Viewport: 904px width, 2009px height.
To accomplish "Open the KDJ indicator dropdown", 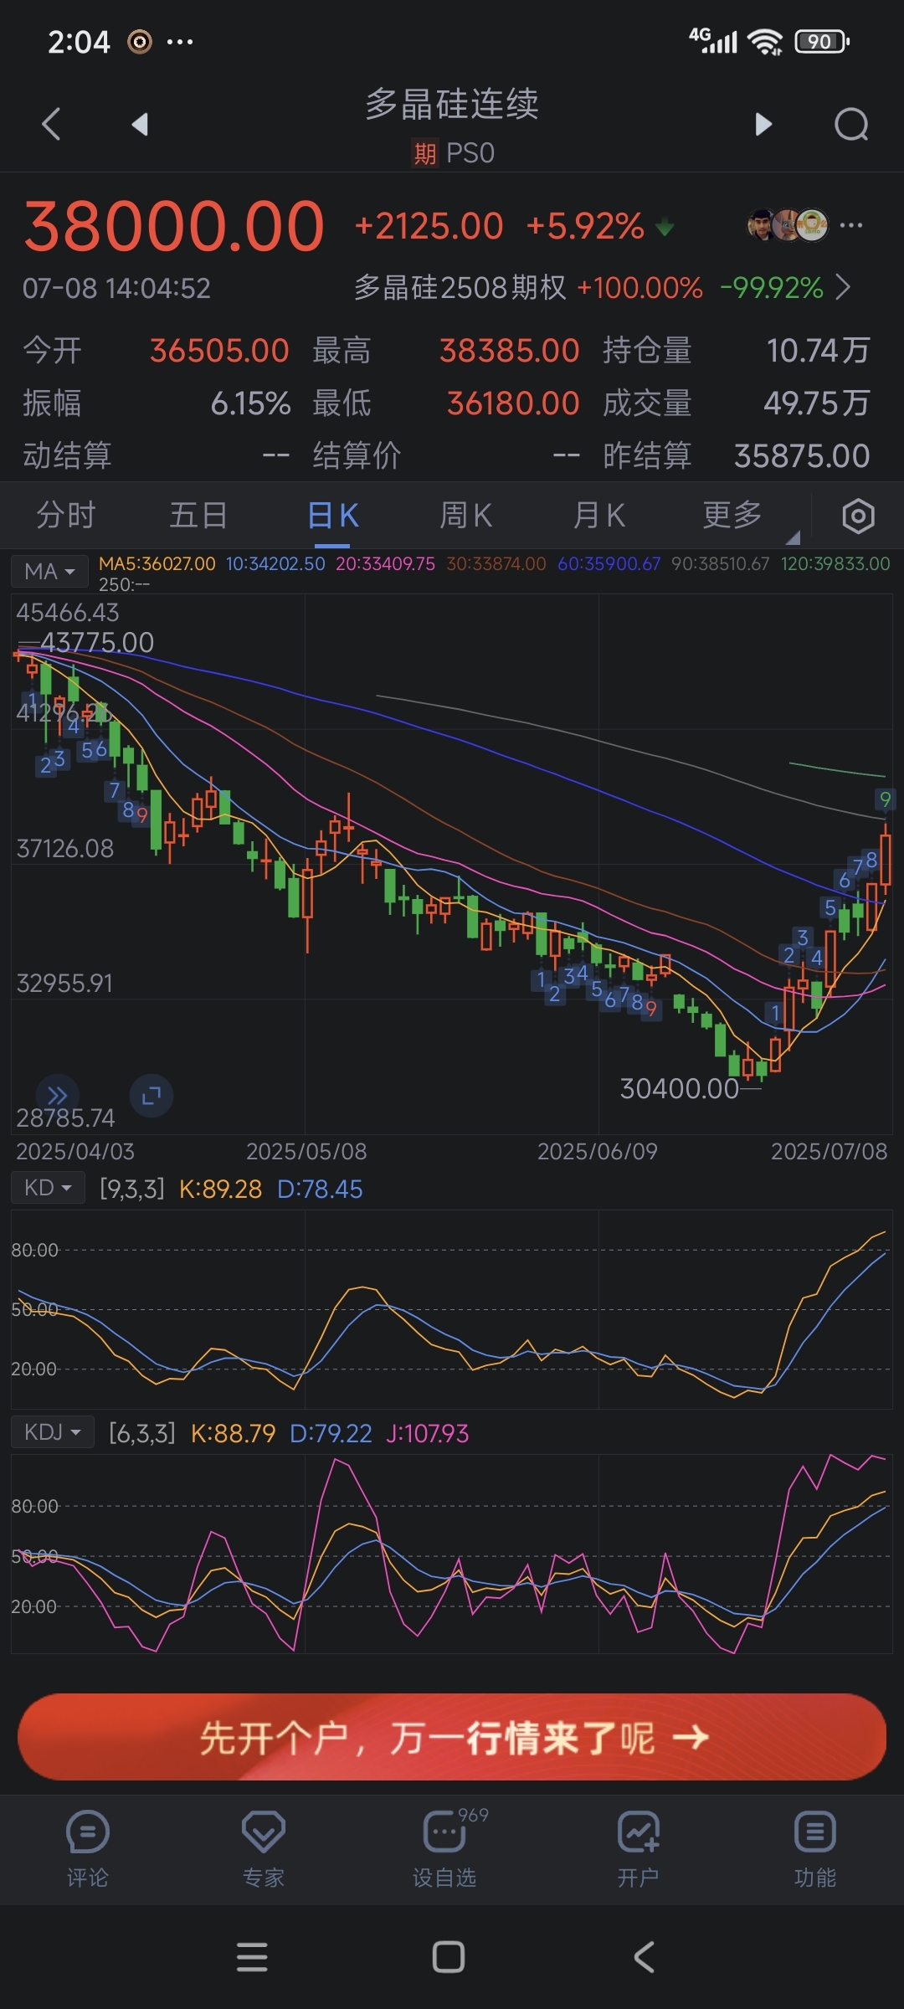I will (x=53, y=1432).
